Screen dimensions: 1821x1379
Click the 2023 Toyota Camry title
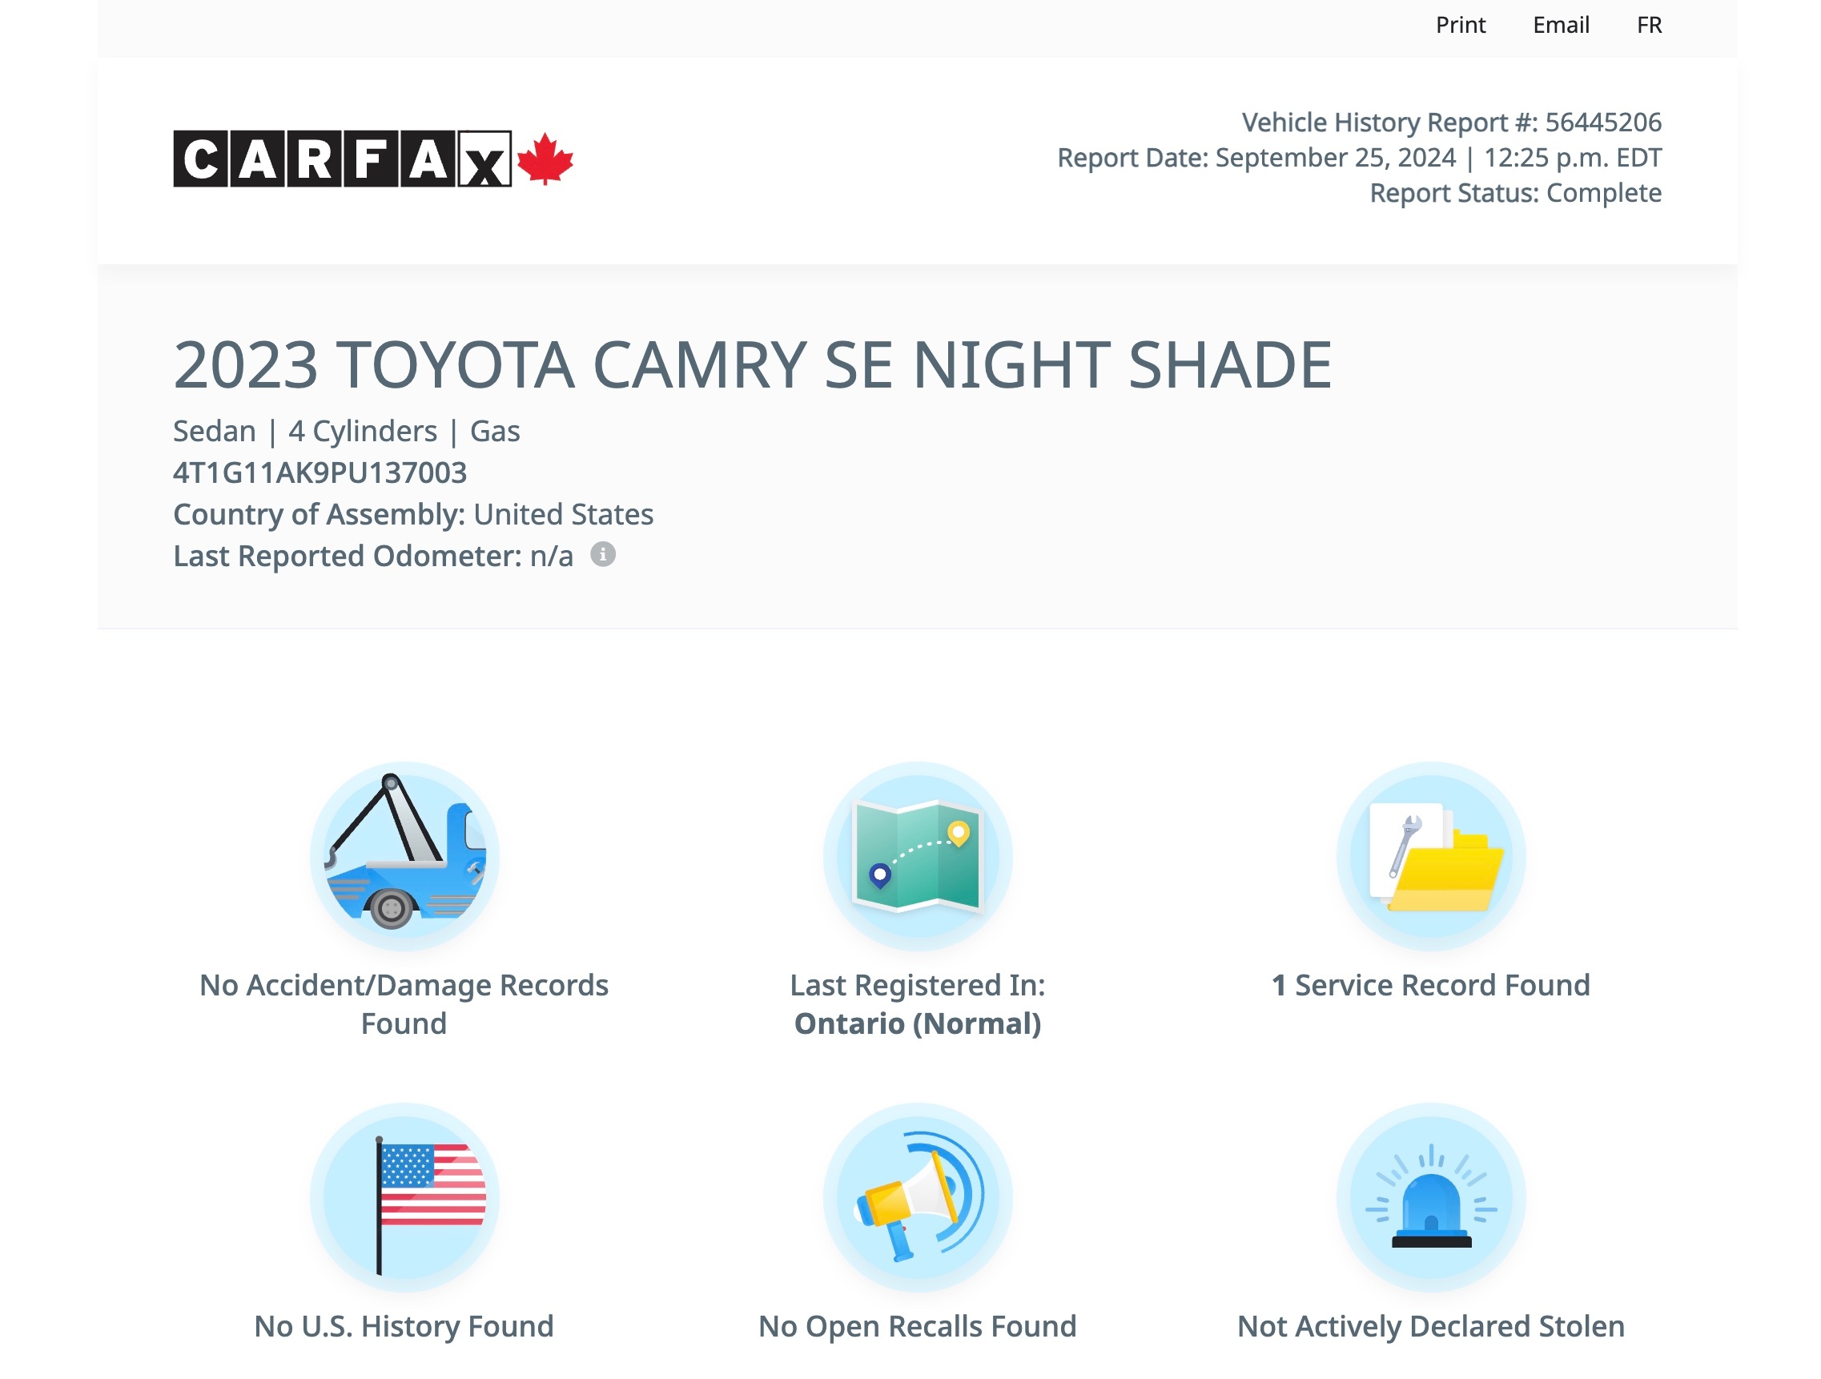(753, 364)
